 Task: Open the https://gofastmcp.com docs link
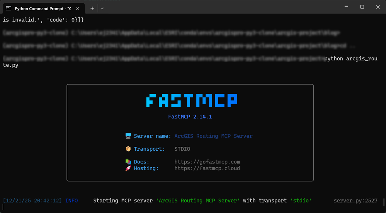tap(207, 162)
